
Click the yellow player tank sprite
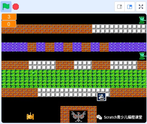(30, 116)
